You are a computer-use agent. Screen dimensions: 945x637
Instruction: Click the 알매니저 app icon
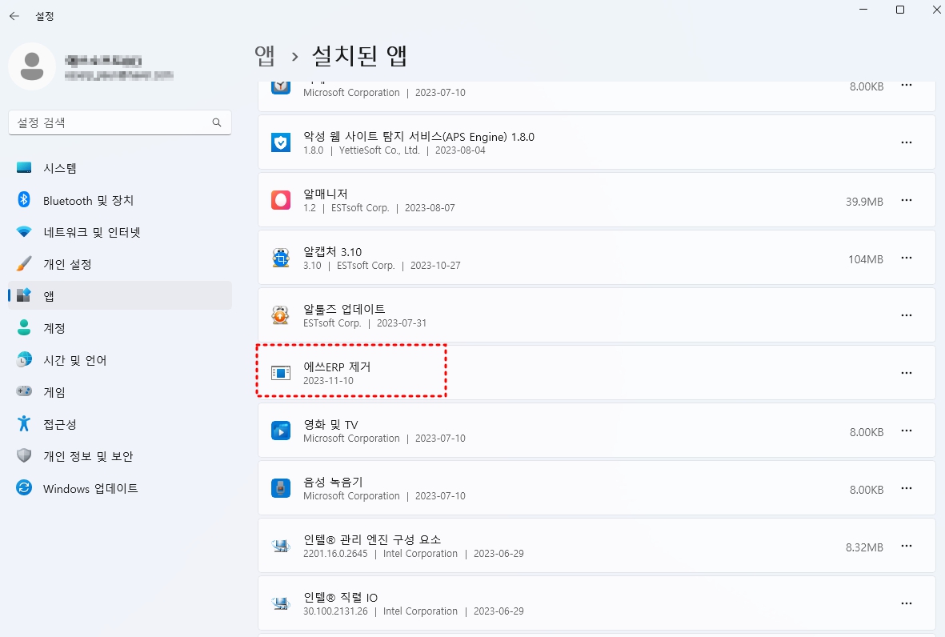point(281,200)
